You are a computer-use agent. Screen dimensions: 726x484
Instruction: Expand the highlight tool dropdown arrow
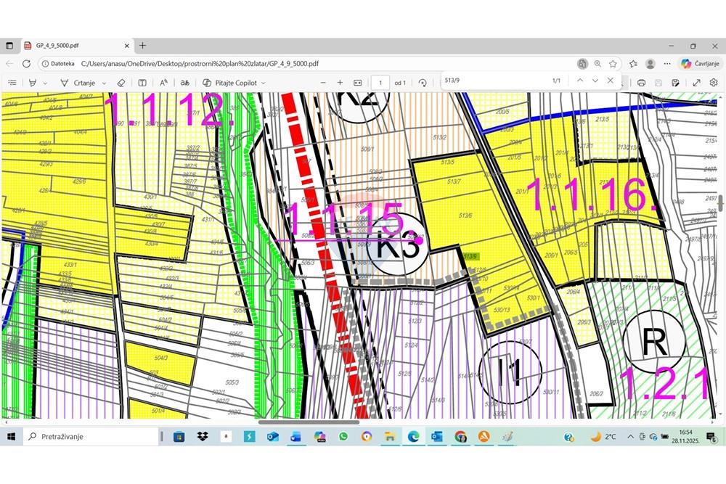45,83
